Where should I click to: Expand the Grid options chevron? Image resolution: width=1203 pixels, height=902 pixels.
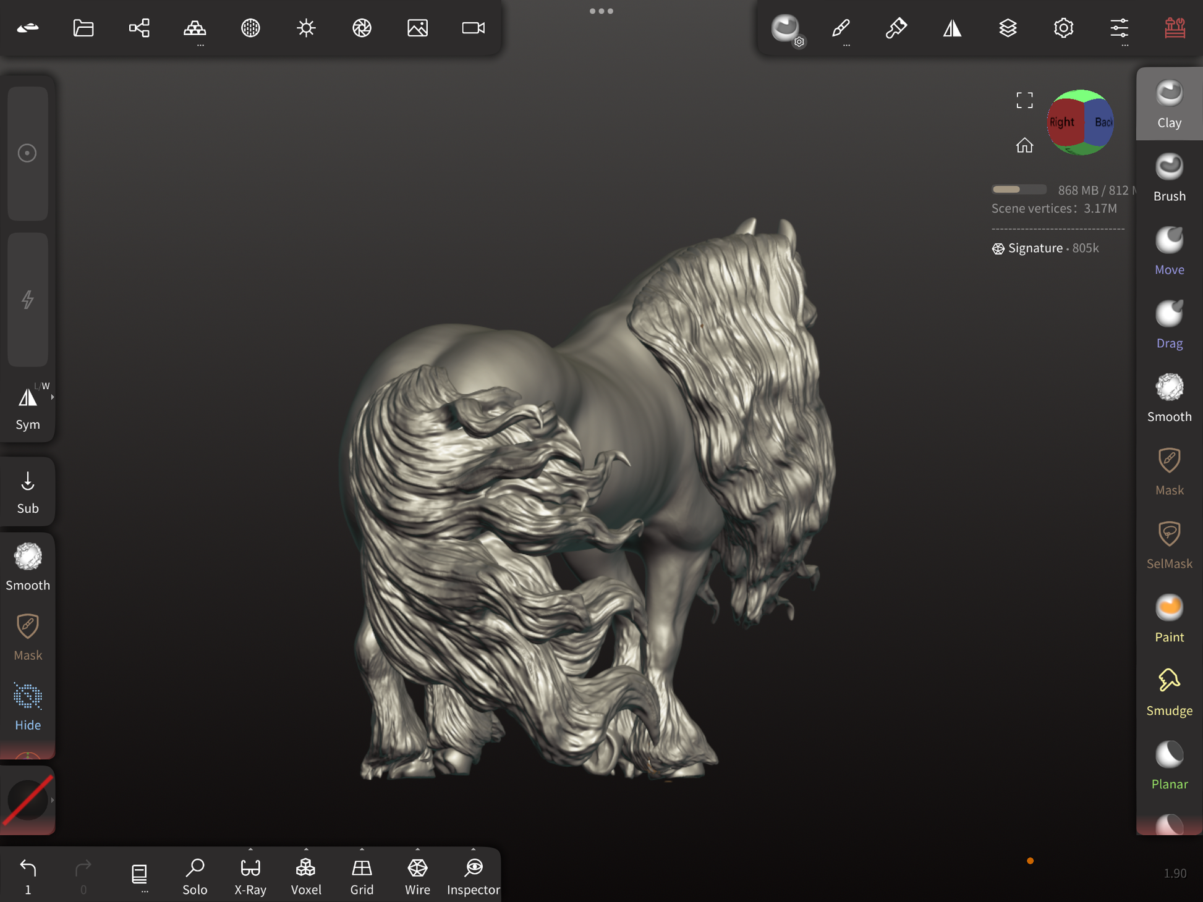click(362, 849)
